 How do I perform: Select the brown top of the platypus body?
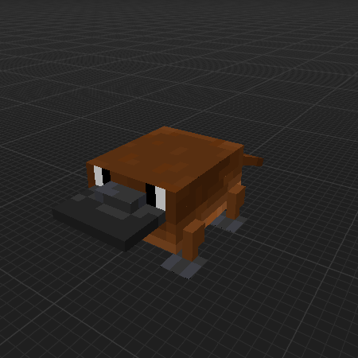pos(165,158)
